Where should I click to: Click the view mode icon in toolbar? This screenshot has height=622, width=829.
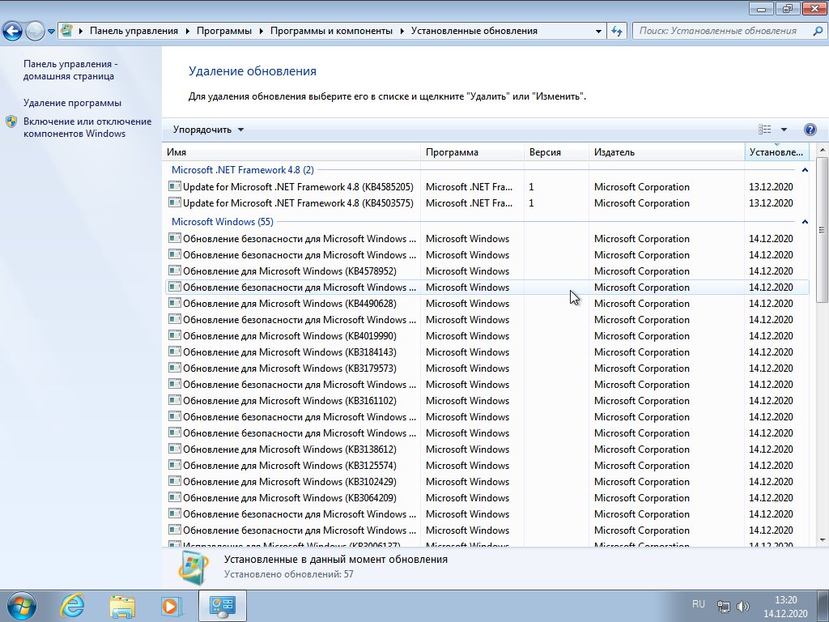[x=765, y=130]
